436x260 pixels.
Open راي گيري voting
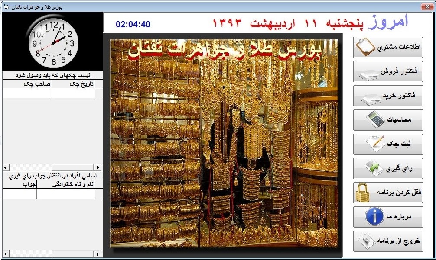[388, 168]
